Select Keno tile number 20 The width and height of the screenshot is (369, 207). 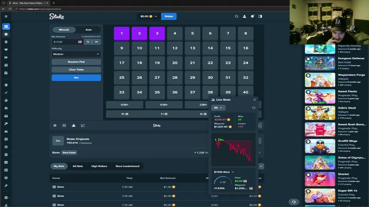click(x=175, y=63)
